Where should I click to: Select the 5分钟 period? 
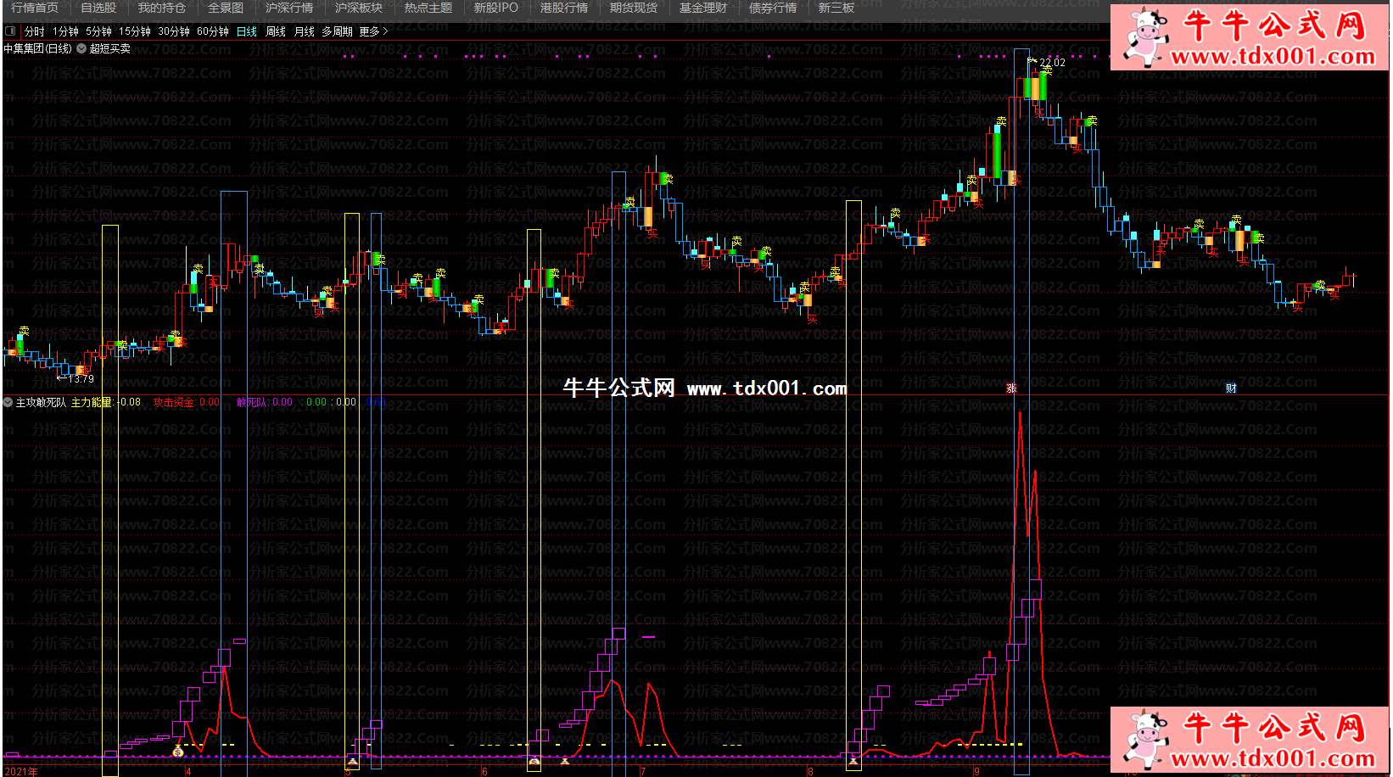(x=98, y=31)
